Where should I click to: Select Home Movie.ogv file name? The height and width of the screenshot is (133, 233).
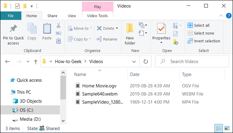tap(99, 86)
